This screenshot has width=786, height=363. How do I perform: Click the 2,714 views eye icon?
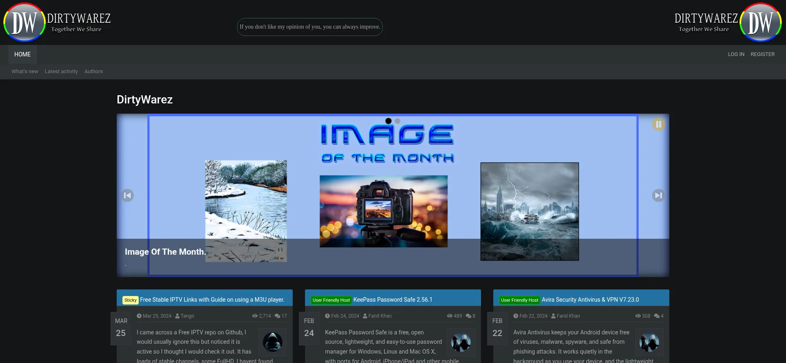point(255,316)
